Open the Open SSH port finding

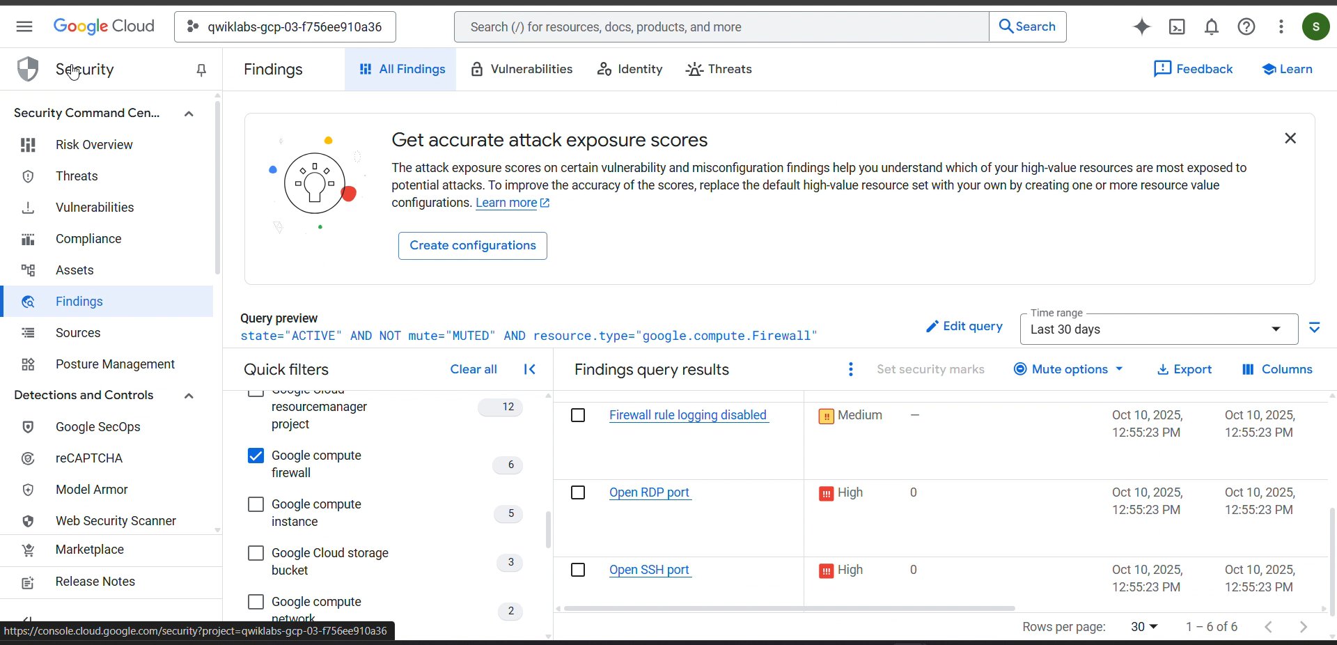tap(649, 570)
